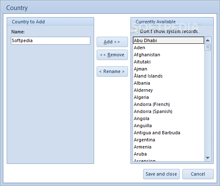Cancel the Country dialog
The width and height of the screenshot is (220, 186).
[198, 174]
